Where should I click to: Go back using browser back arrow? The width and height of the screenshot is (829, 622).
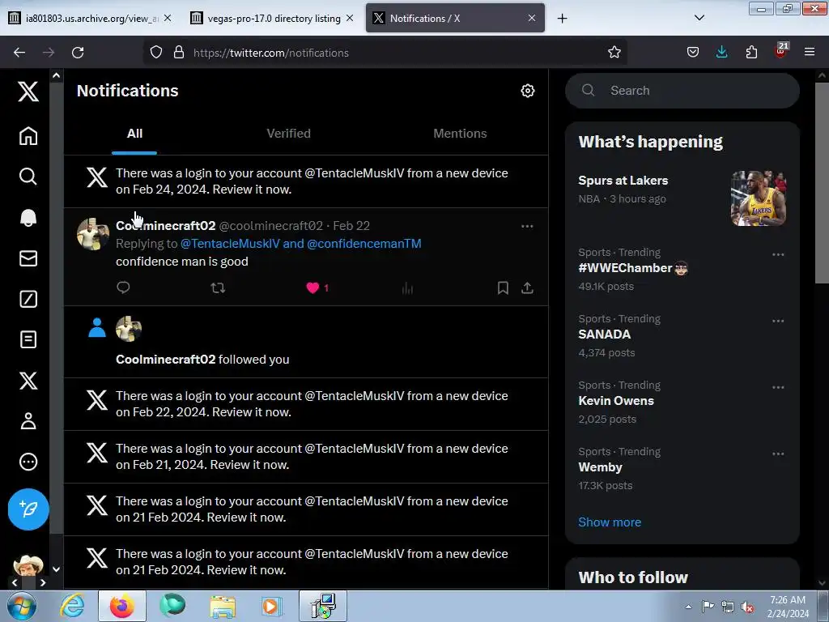pos(19,53)
